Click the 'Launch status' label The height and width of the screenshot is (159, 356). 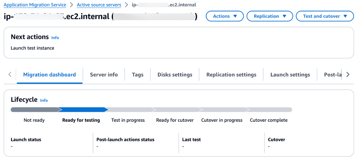coord(26,140)
